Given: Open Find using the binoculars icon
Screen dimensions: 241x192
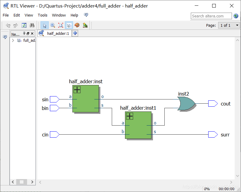Looking at the screenshot, I should (x=32, y=25).
